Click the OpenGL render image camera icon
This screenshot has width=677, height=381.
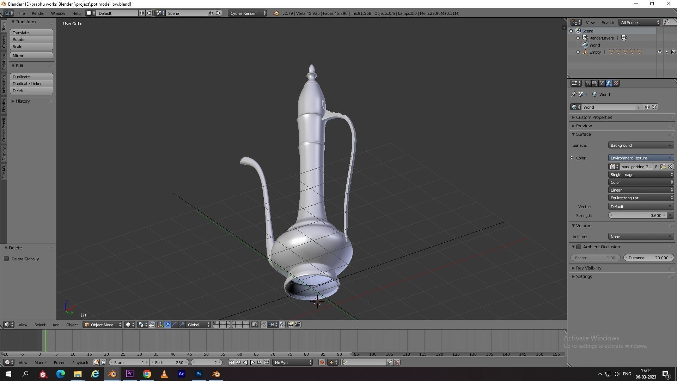(x=291, y=325)
